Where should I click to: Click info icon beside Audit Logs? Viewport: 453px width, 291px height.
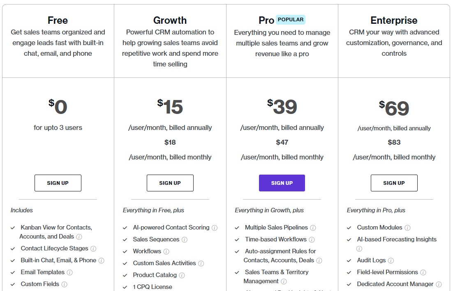[x=391, y=261]
